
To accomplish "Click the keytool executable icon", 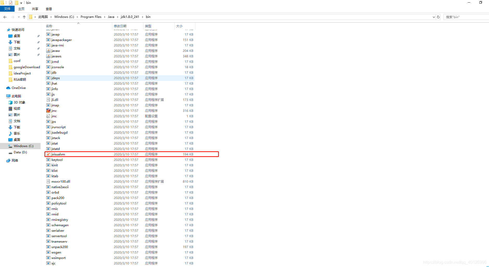I will pos(48,160).
